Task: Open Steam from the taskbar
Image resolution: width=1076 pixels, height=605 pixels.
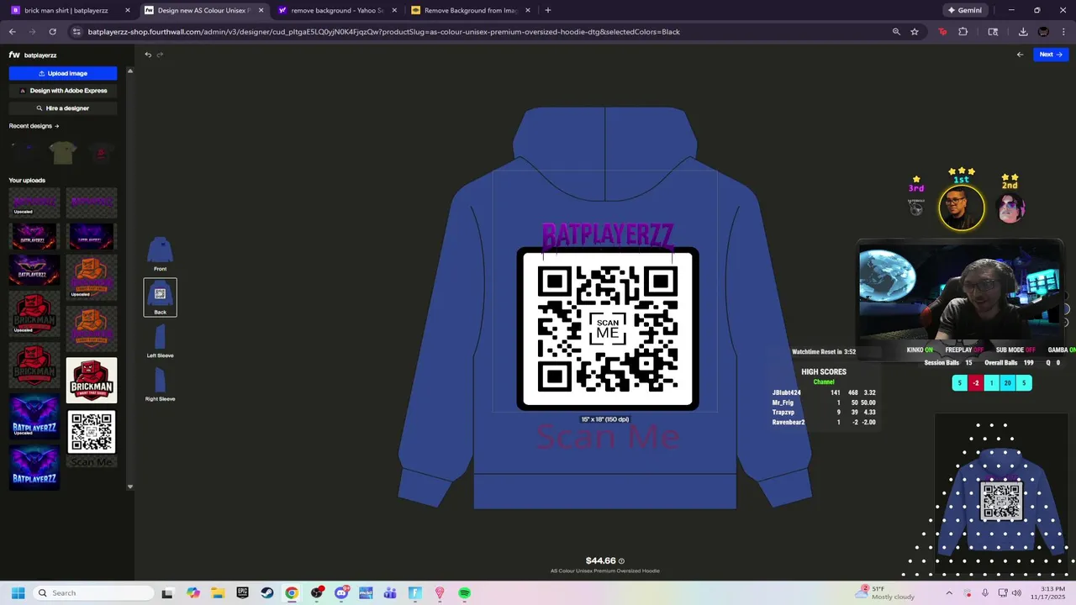Action: [266, 593]
